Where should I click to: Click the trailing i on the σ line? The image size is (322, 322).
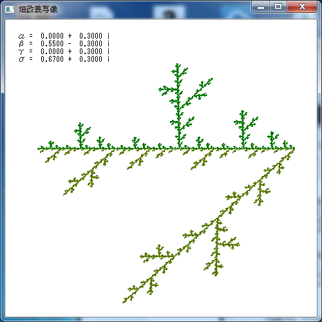pos(108,59)
